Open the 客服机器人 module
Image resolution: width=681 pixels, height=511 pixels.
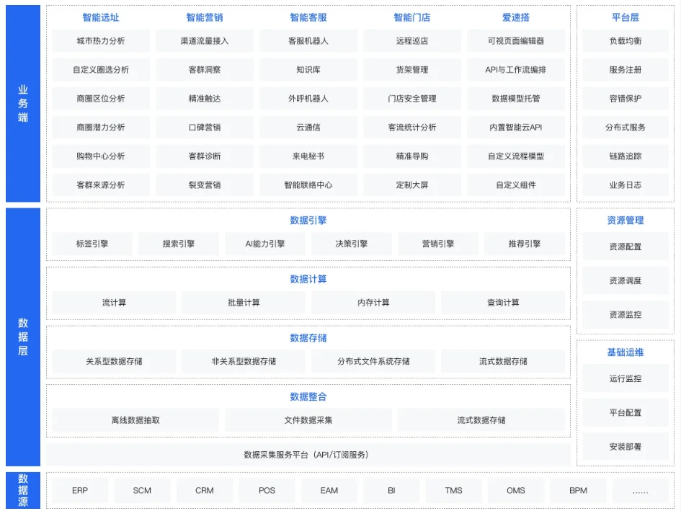point(308,41)
